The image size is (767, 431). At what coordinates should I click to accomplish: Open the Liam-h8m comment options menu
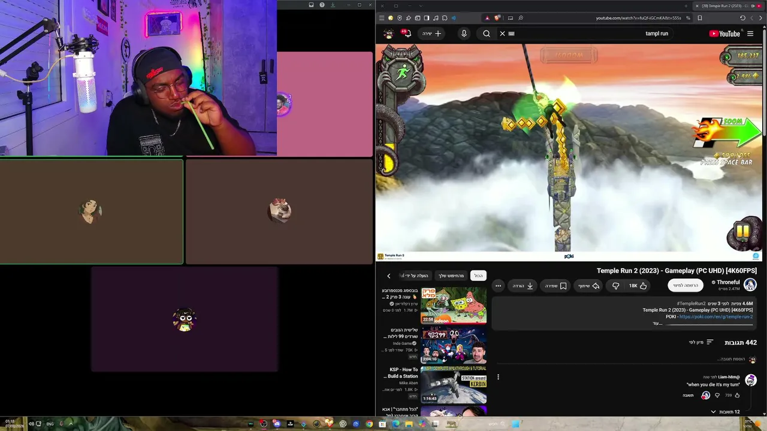coord(498,377)
